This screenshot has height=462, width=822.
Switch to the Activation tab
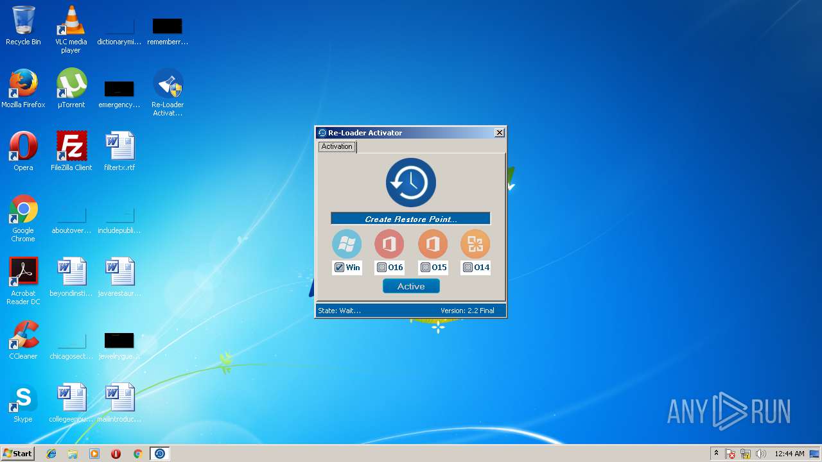(x=337, y=147)
